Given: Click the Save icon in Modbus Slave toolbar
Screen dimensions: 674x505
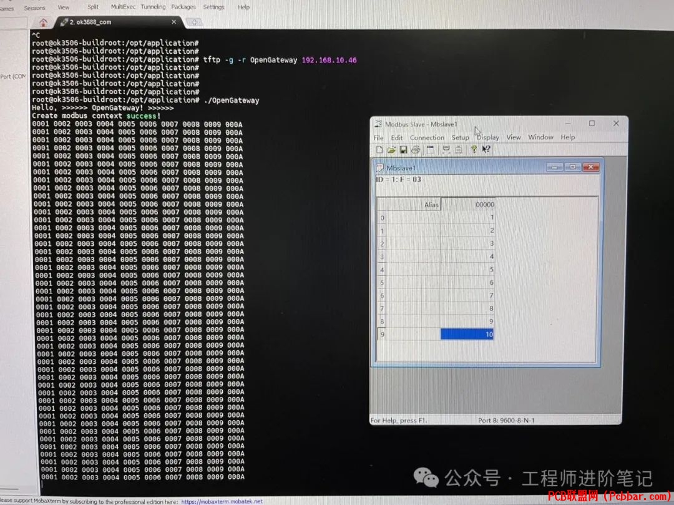Looking at the screenshot, I should (403, 150).
